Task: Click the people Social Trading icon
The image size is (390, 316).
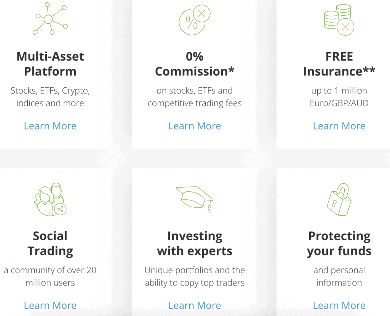Action: click(50, 199)
